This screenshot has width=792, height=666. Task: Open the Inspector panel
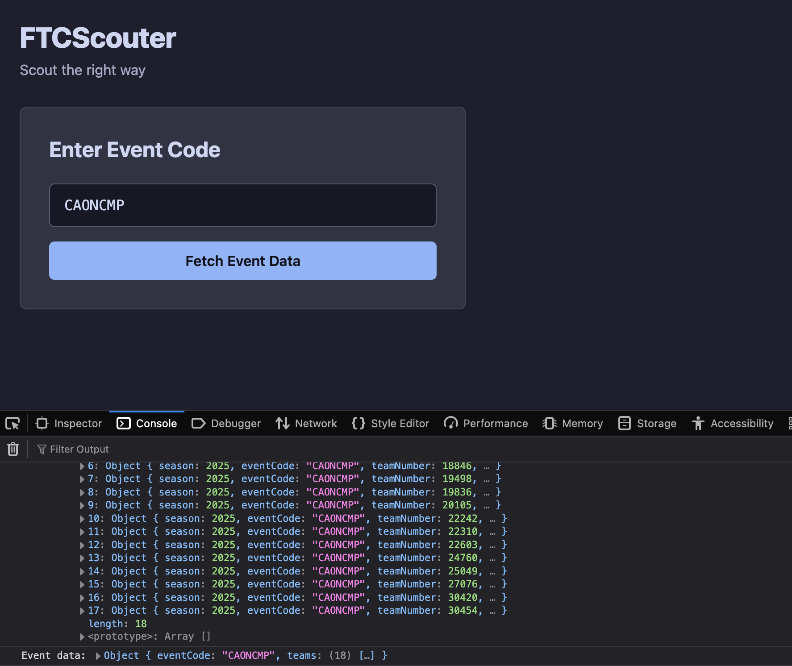coord(69,423)
